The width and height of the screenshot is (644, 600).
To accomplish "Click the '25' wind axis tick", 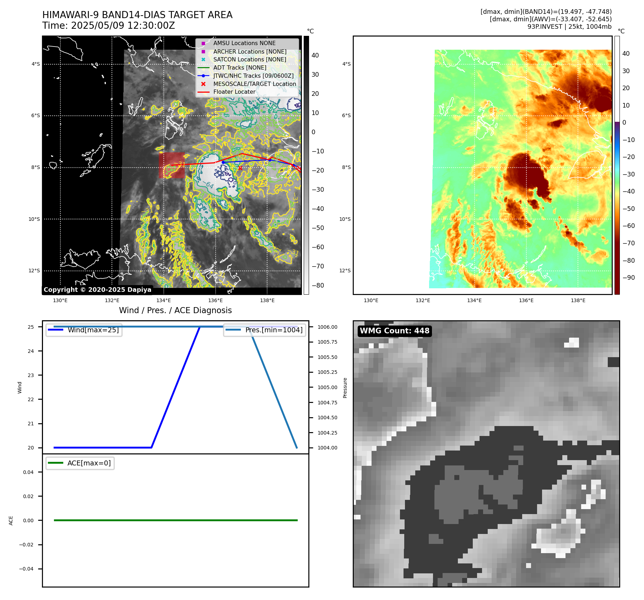I will tap(31, 327).
